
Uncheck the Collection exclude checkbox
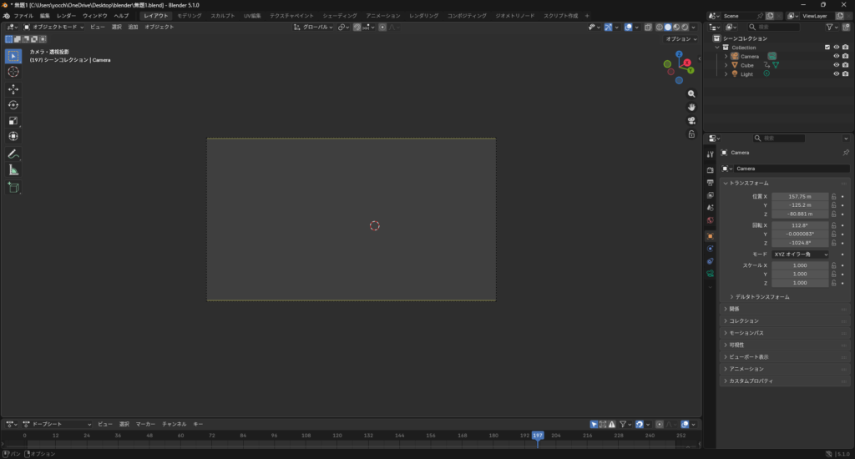[827, 48]
